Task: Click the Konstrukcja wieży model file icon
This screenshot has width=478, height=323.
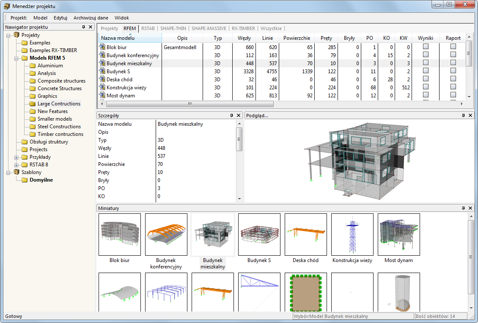Action: coord(102,87)
